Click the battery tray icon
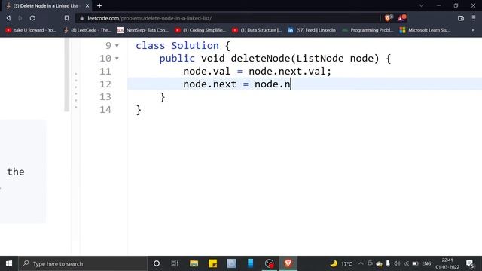Viewport: 482px width, 271px height. 415,263
